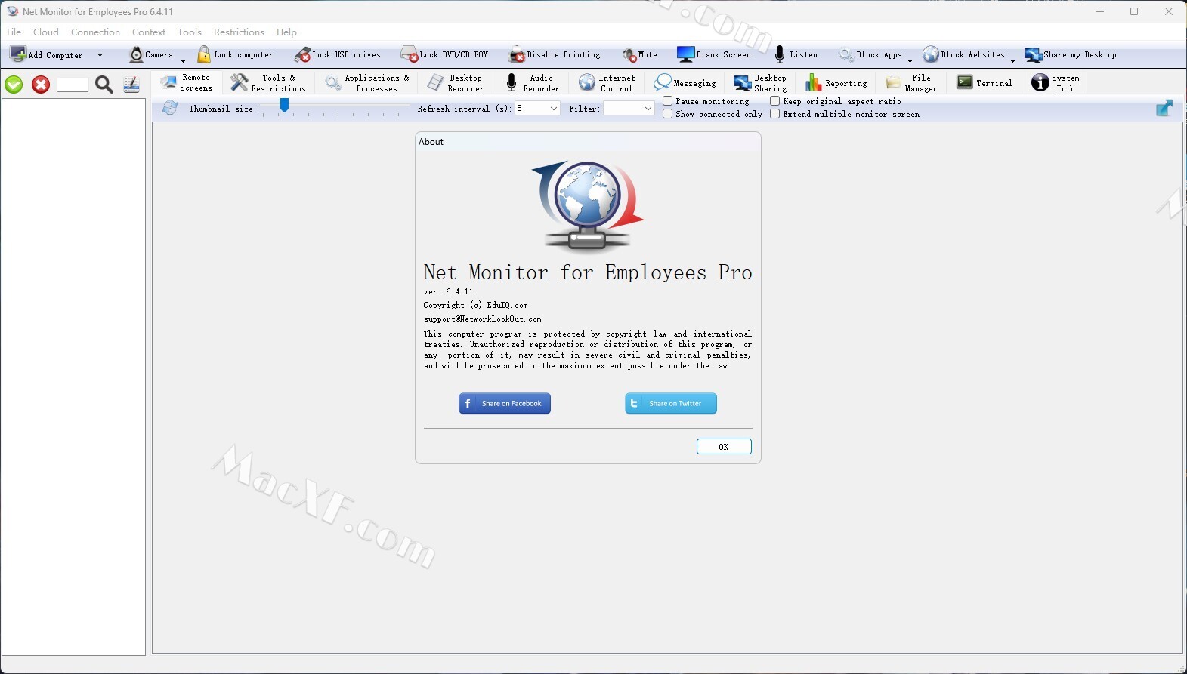Click the Thumbnail size slider handle
The height and width of the screenshot is (674, 1187).
[284, 106]
